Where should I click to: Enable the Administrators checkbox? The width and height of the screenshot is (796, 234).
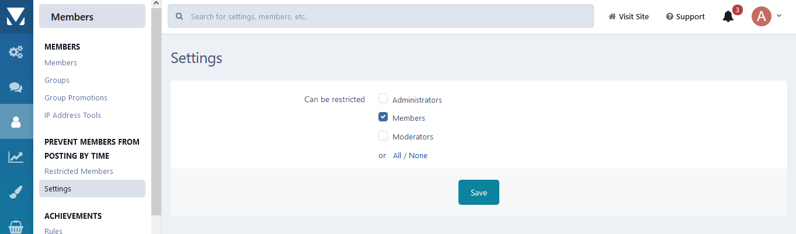[x=383, y=99]
